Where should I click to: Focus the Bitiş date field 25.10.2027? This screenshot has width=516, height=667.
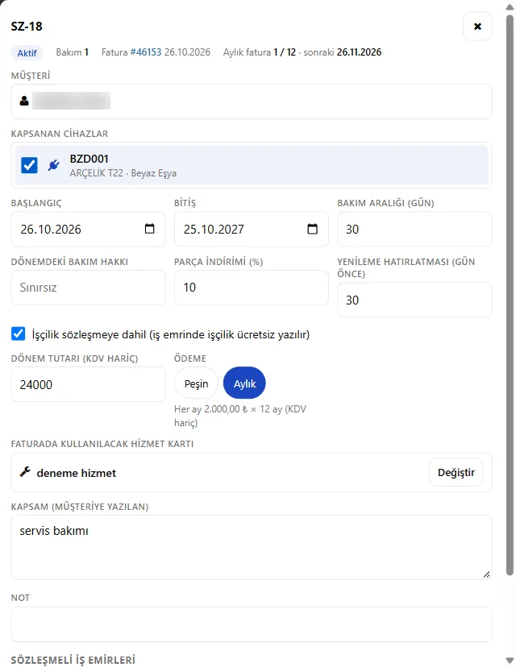pos(252,229)
